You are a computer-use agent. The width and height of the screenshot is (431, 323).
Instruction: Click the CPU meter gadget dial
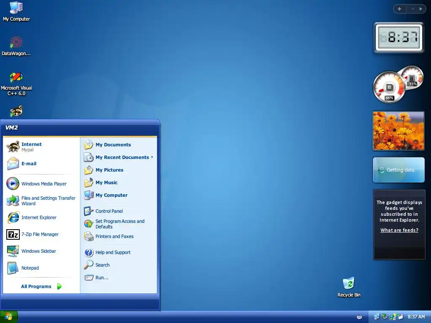(388, 87)
